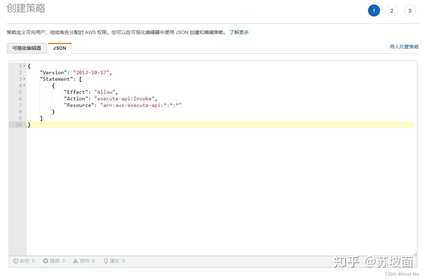Select line number 10 in the gutter

(x=20, y=124)
